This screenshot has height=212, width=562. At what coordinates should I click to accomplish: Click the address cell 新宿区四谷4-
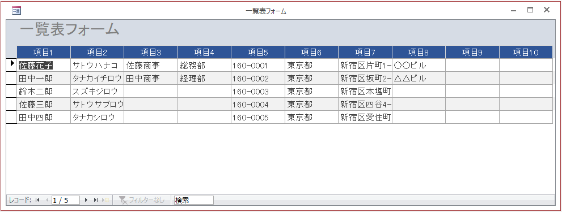pos(365,104)
